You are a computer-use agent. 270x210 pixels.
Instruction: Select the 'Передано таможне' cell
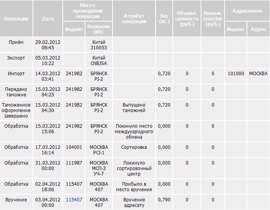(16, 92)
